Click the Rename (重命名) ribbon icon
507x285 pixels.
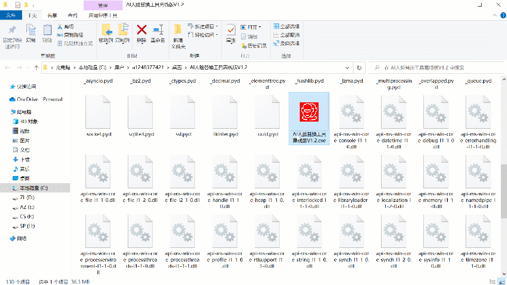(x=158, y=33)
